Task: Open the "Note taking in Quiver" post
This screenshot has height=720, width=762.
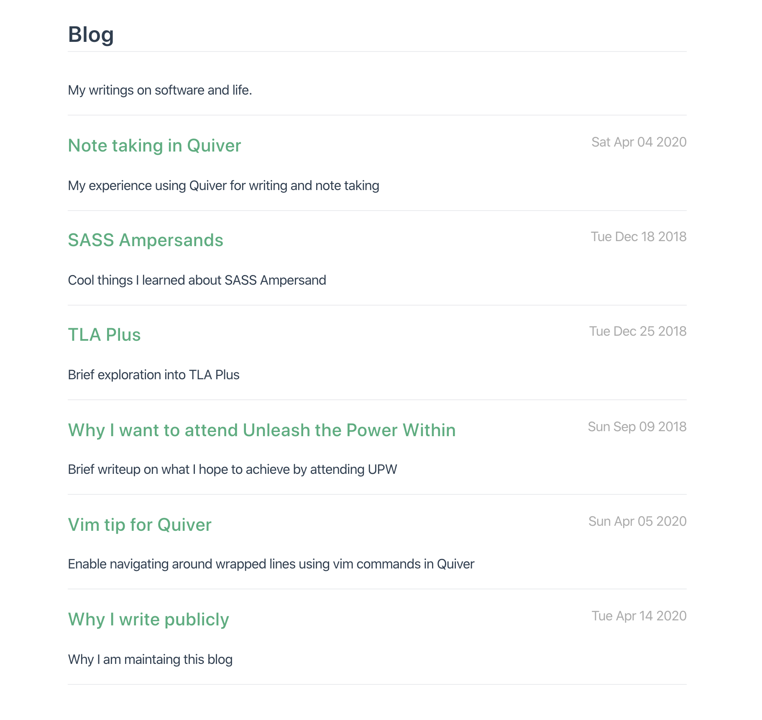Action: [154, 146]
